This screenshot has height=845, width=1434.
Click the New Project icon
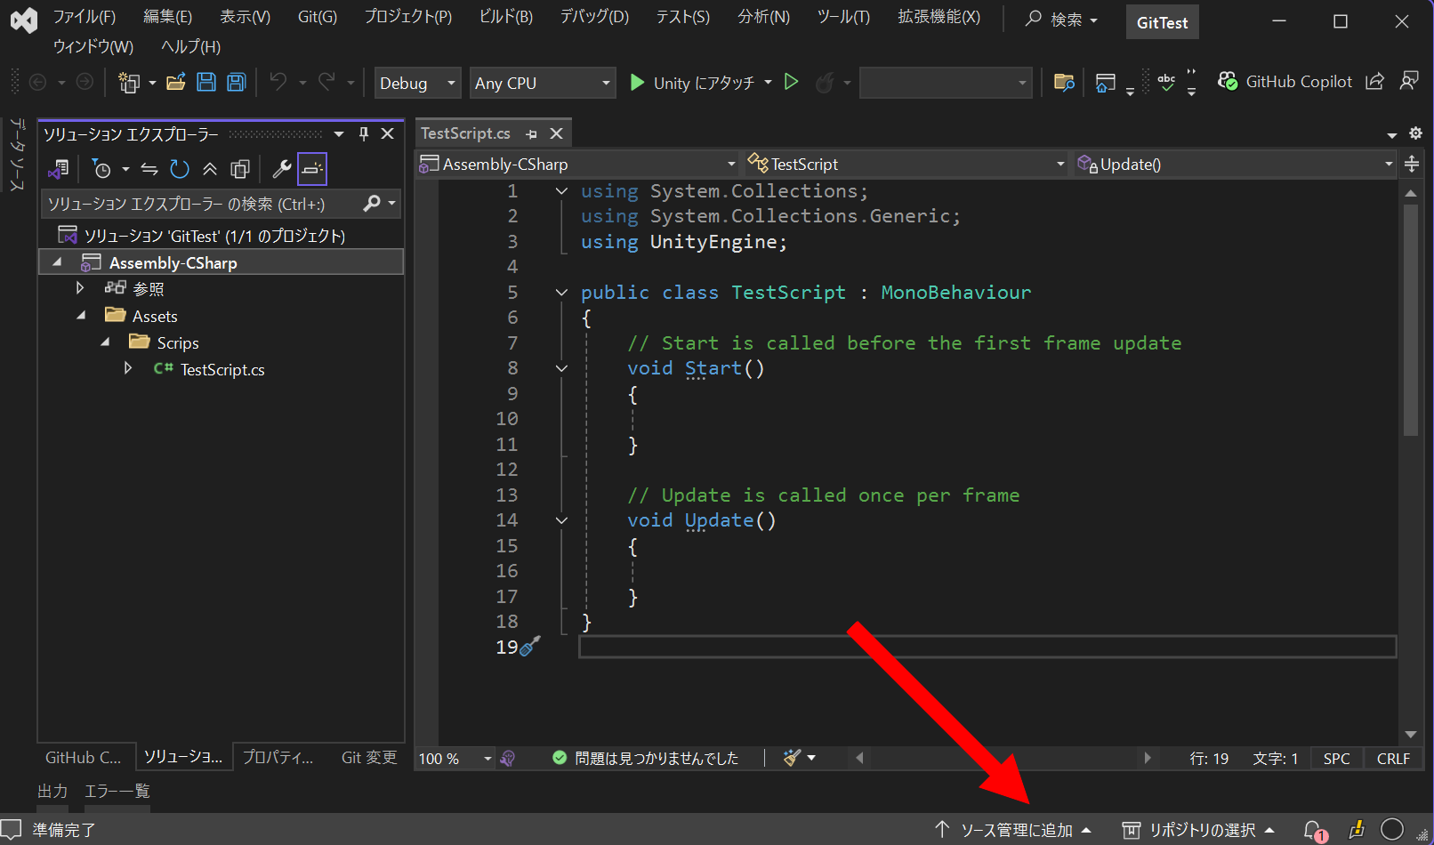[130, 83]
